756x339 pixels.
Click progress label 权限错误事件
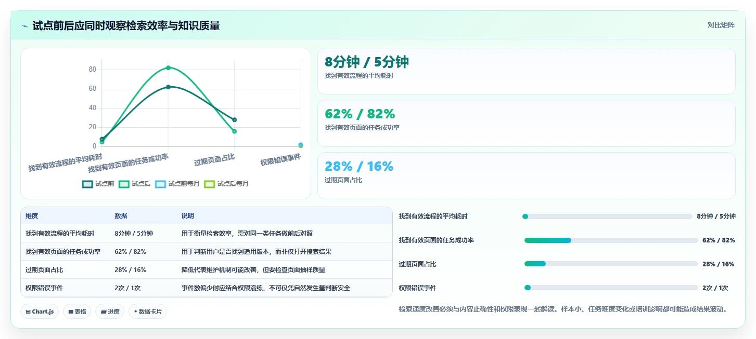(x=417, y=288)
